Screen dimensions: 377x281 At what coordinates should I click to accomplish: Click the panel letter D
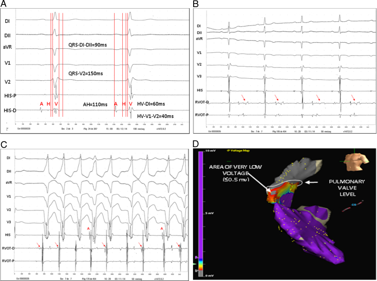point(196,144)
